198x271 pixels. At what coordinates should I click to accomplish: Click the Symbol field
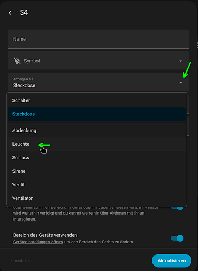pos(98,61)
